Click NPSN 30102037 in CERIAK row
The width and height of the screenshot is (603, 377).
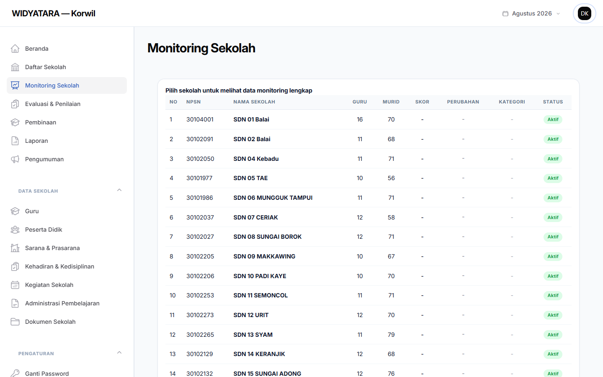click(200, 217)
